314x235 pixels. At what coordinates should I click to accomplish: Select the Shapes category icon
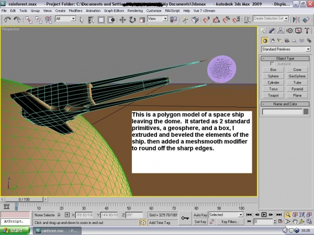point(272,41)
